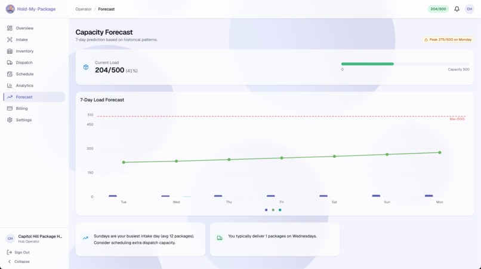This screenshot has height=269, width=481.
Task: Click the trend icon in Sundays insight card
Action: [85, 238]
